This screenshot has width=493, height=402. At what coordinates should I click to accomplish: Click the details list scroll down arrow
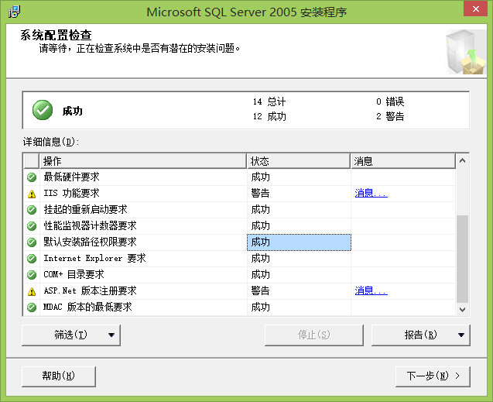tap(462, 310)
